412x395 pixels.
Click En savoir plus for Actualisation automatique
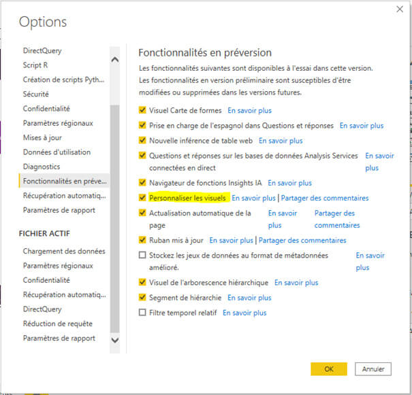point(283,219)
